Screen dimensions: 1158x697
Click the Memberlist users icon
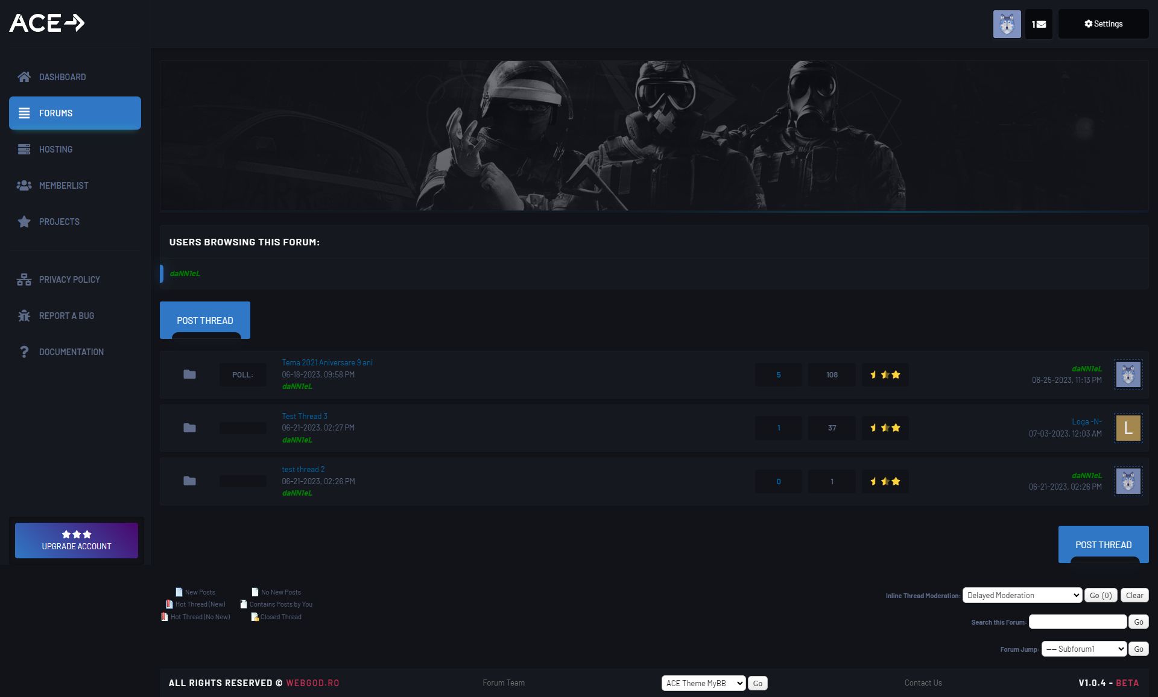24,185
